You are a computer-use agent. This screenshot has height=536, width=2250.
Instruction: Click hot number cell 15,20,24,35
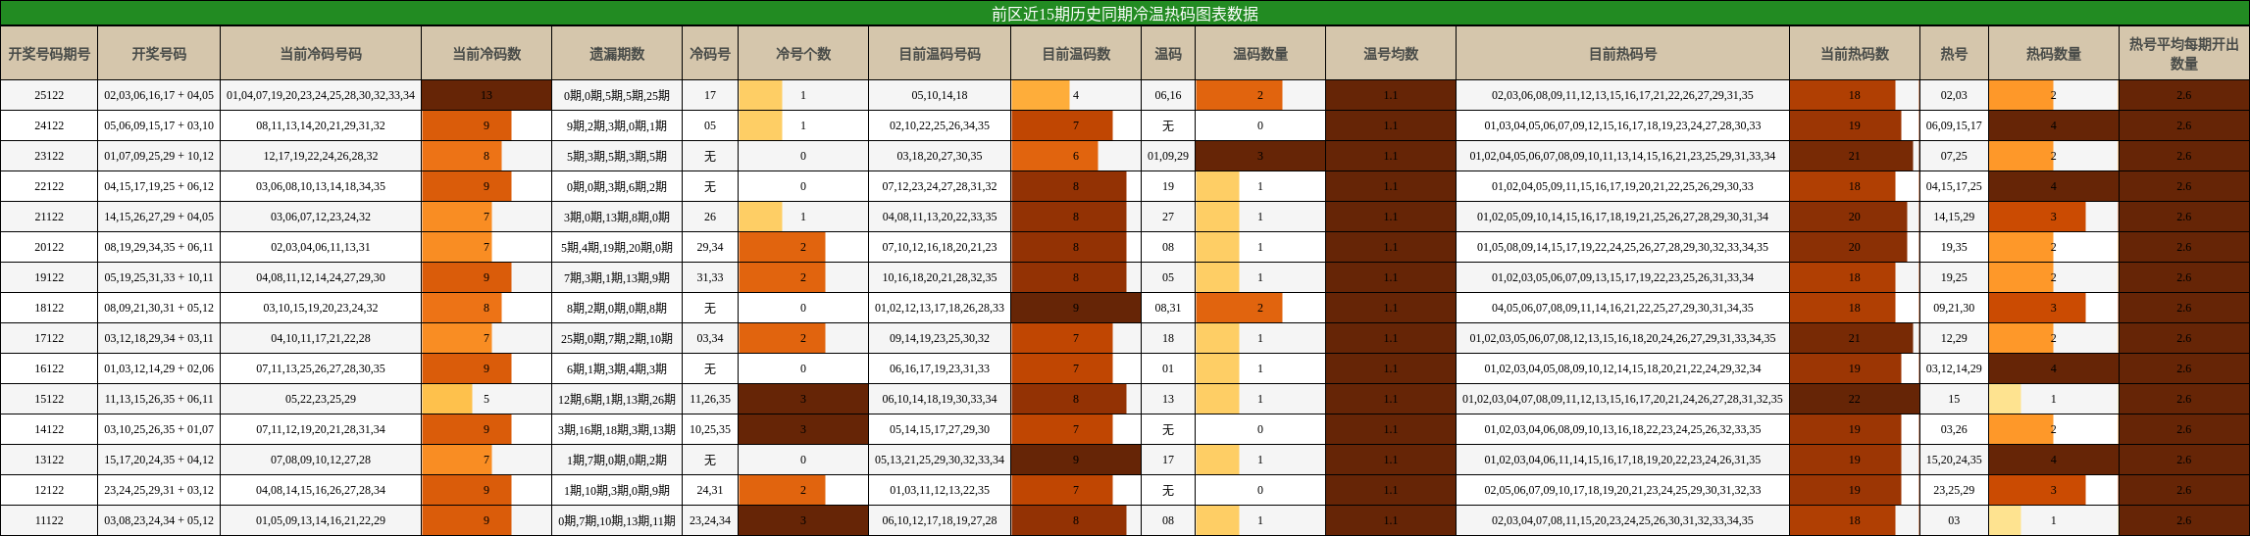pos(1954,460)
